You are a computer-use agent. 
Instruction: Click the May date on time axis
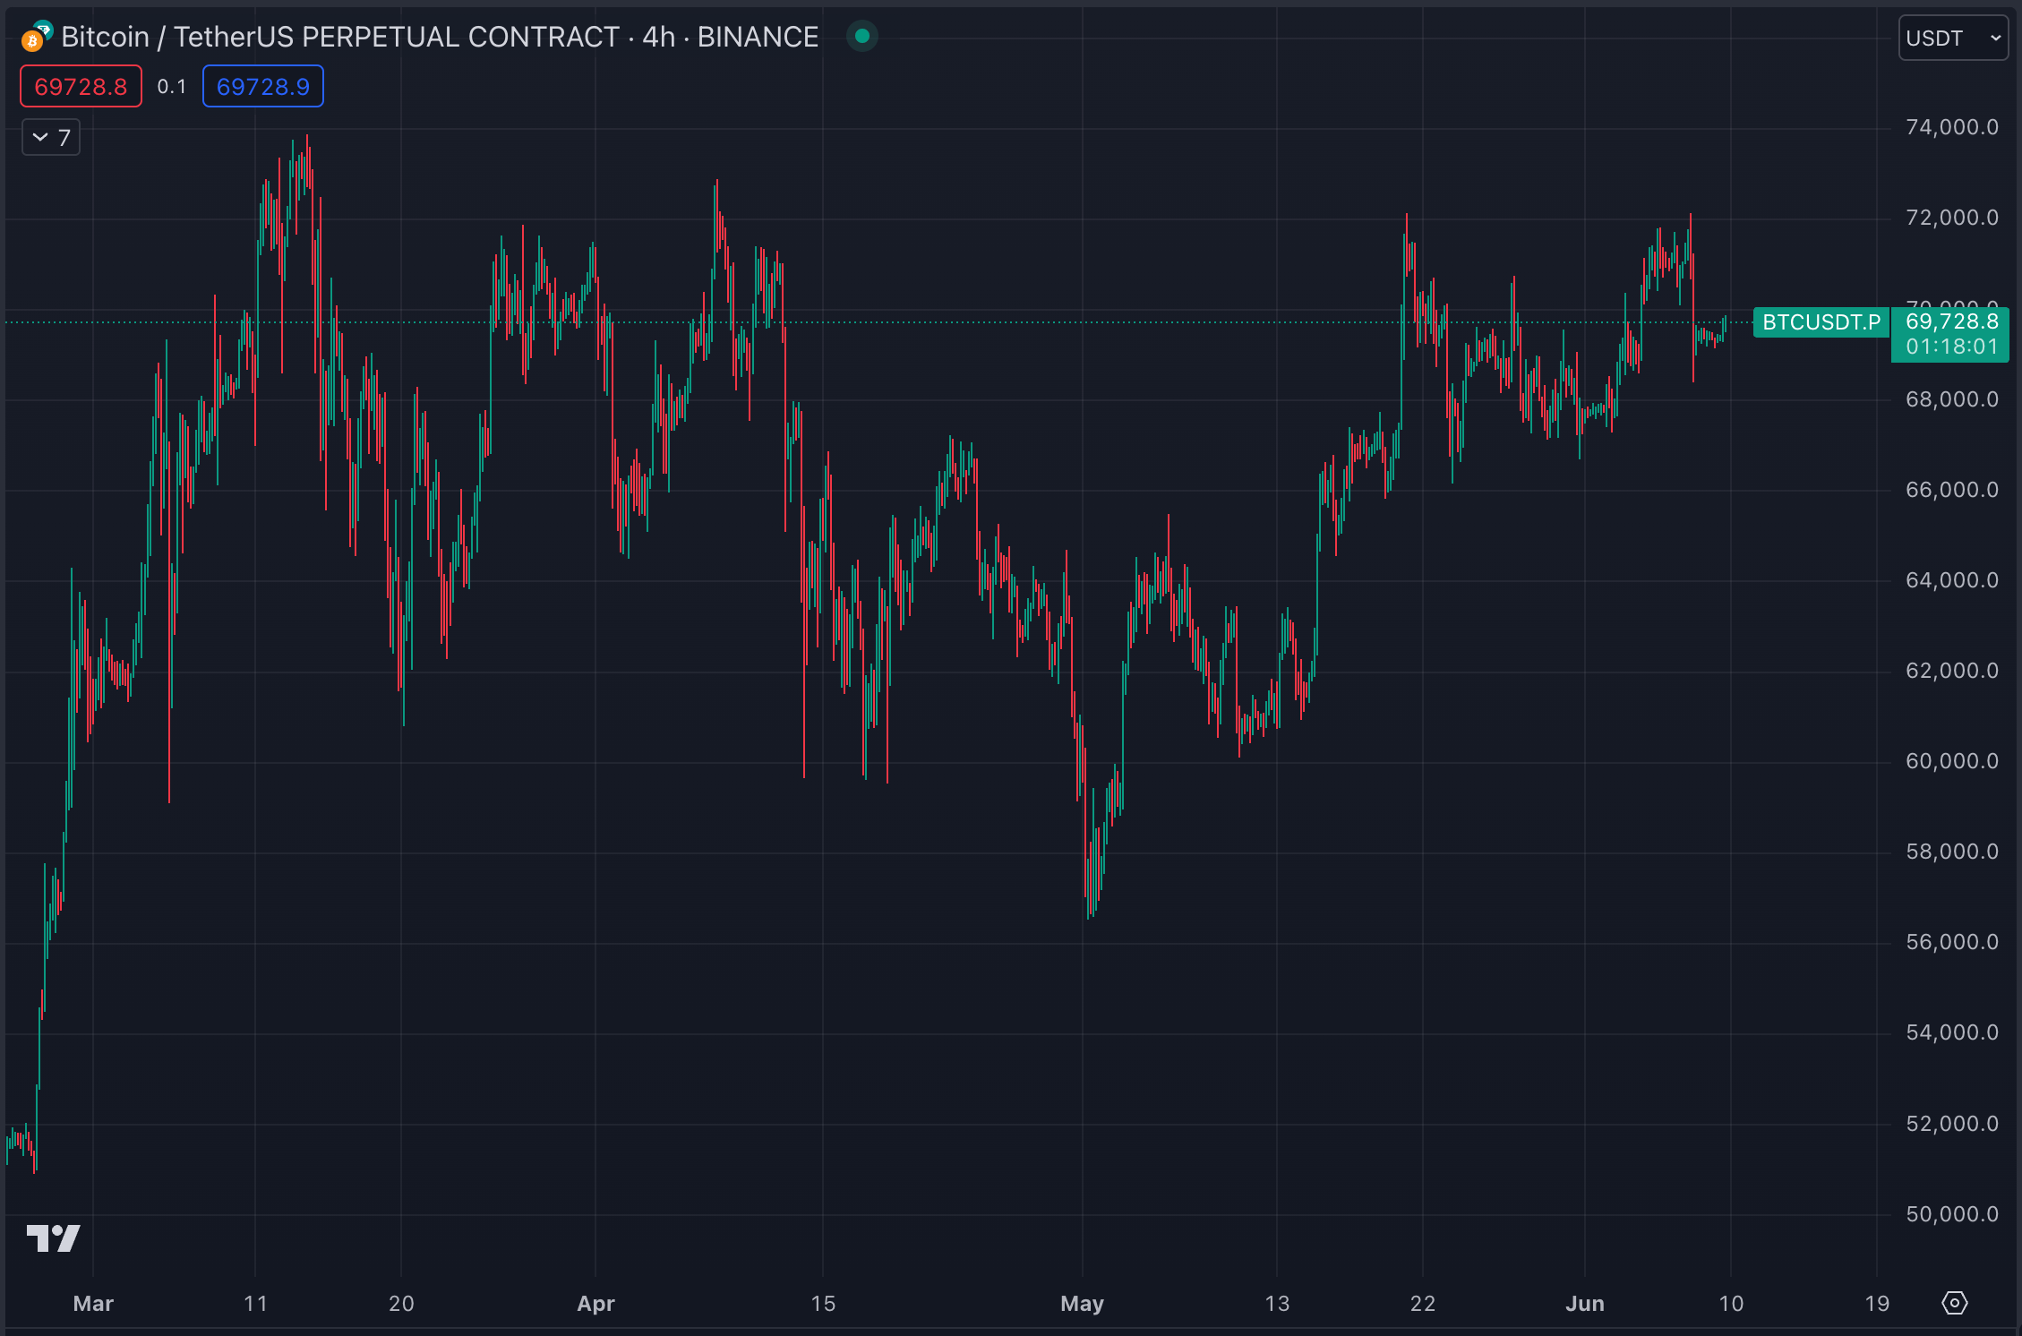pyautogui.click(x=1082, y=1303)
